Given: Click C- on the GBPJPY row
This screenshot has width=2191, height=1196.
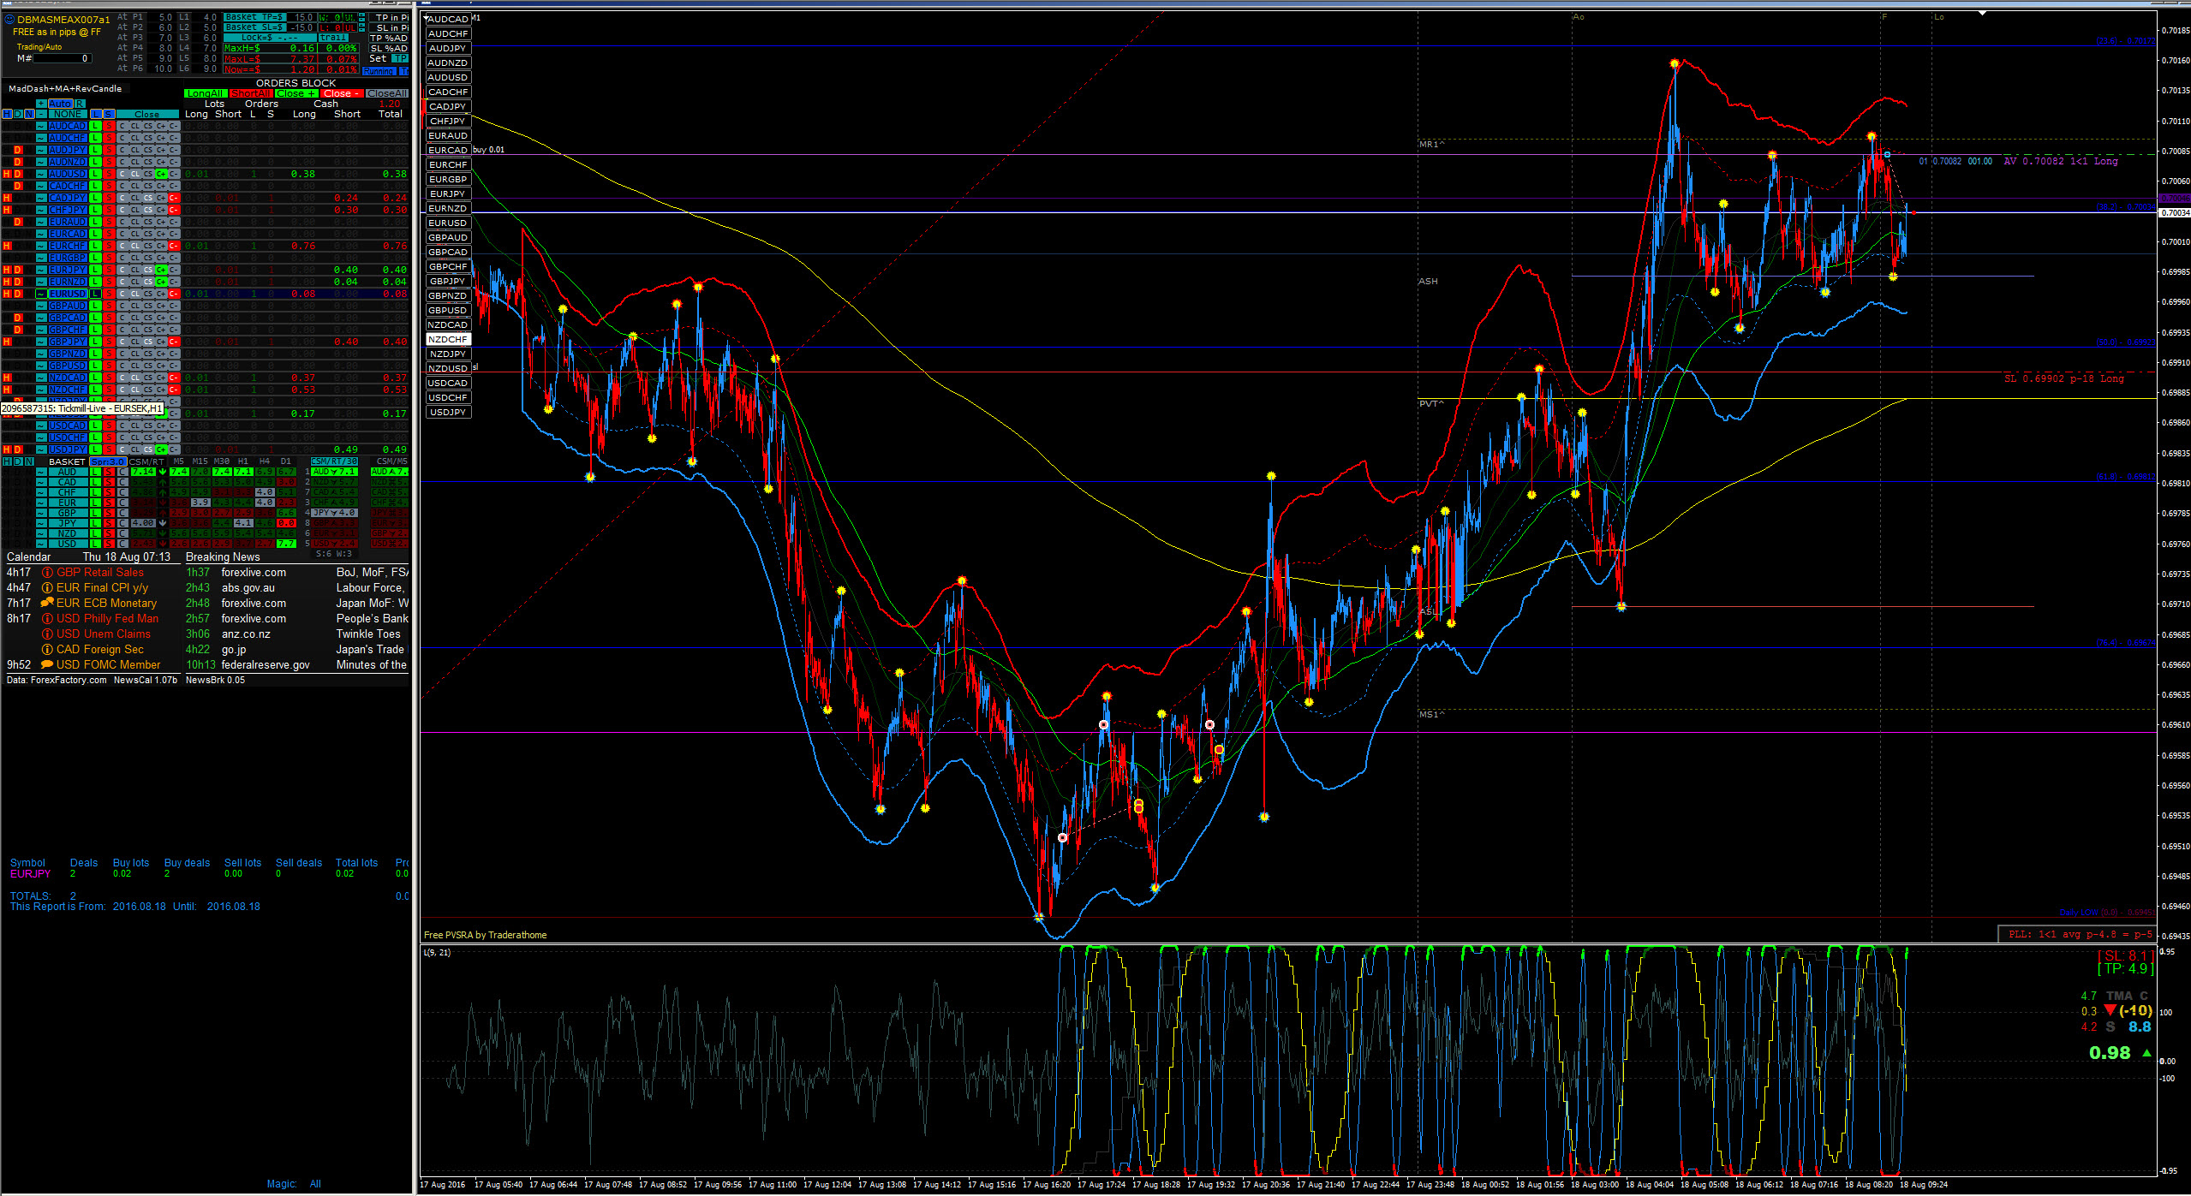Looking at the screenshot, I should point(174,342).
